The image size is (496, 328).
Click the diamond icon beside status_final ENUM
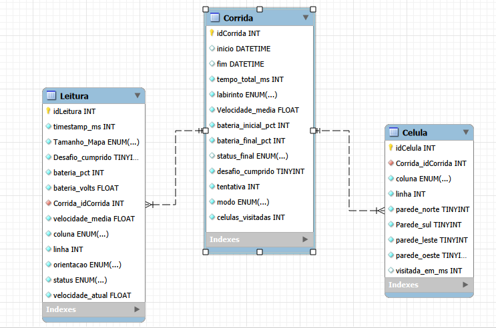click(x=212, y=155)
